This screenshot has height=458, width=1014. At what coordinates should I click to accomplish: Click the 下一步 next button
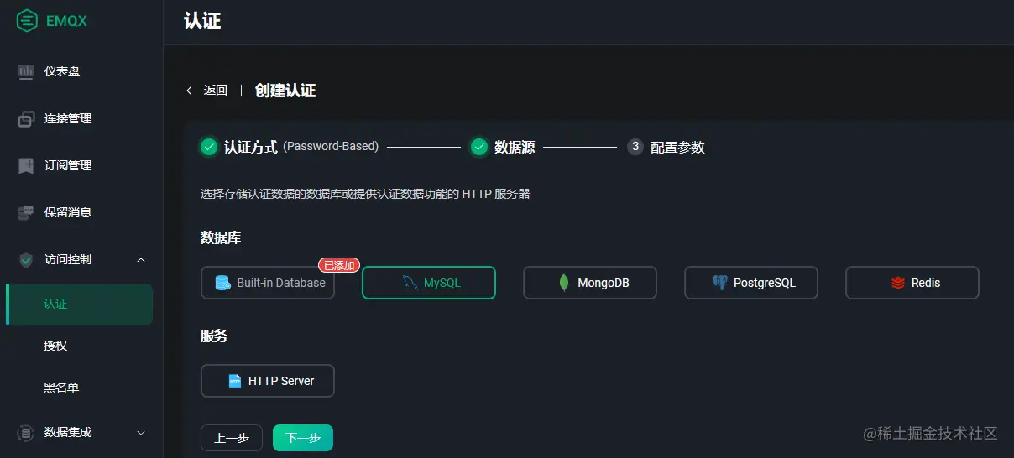pos(303,438)
